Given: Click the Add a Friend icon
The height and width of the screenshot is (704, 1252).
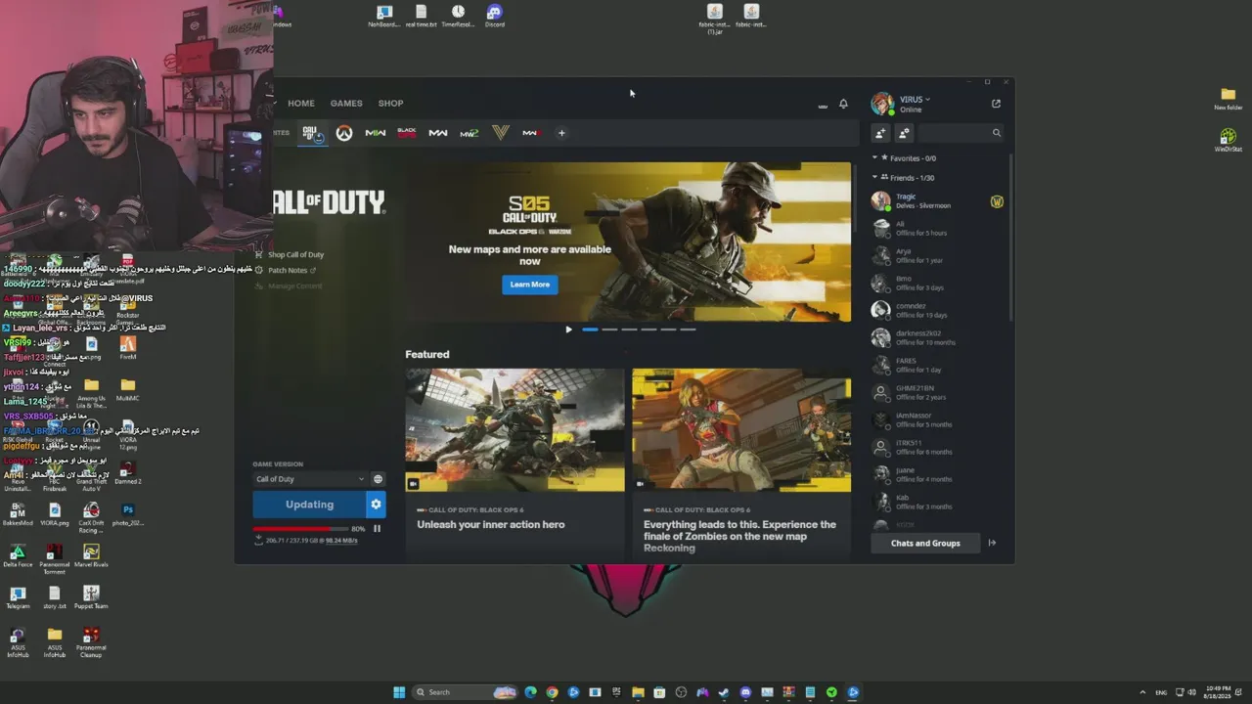Looking at the screenshot, I should [x=880, y=133].
